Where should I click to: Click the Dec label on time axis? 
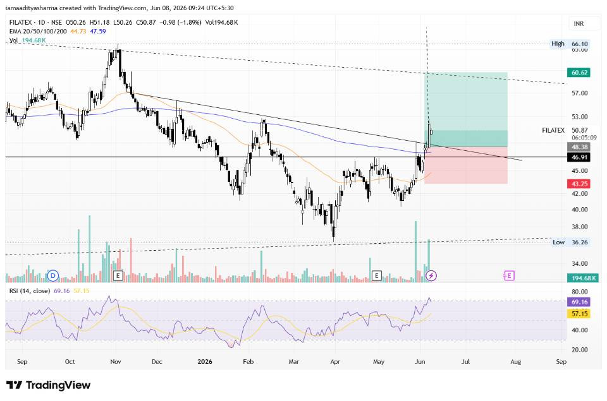click(x=157, y=362)
